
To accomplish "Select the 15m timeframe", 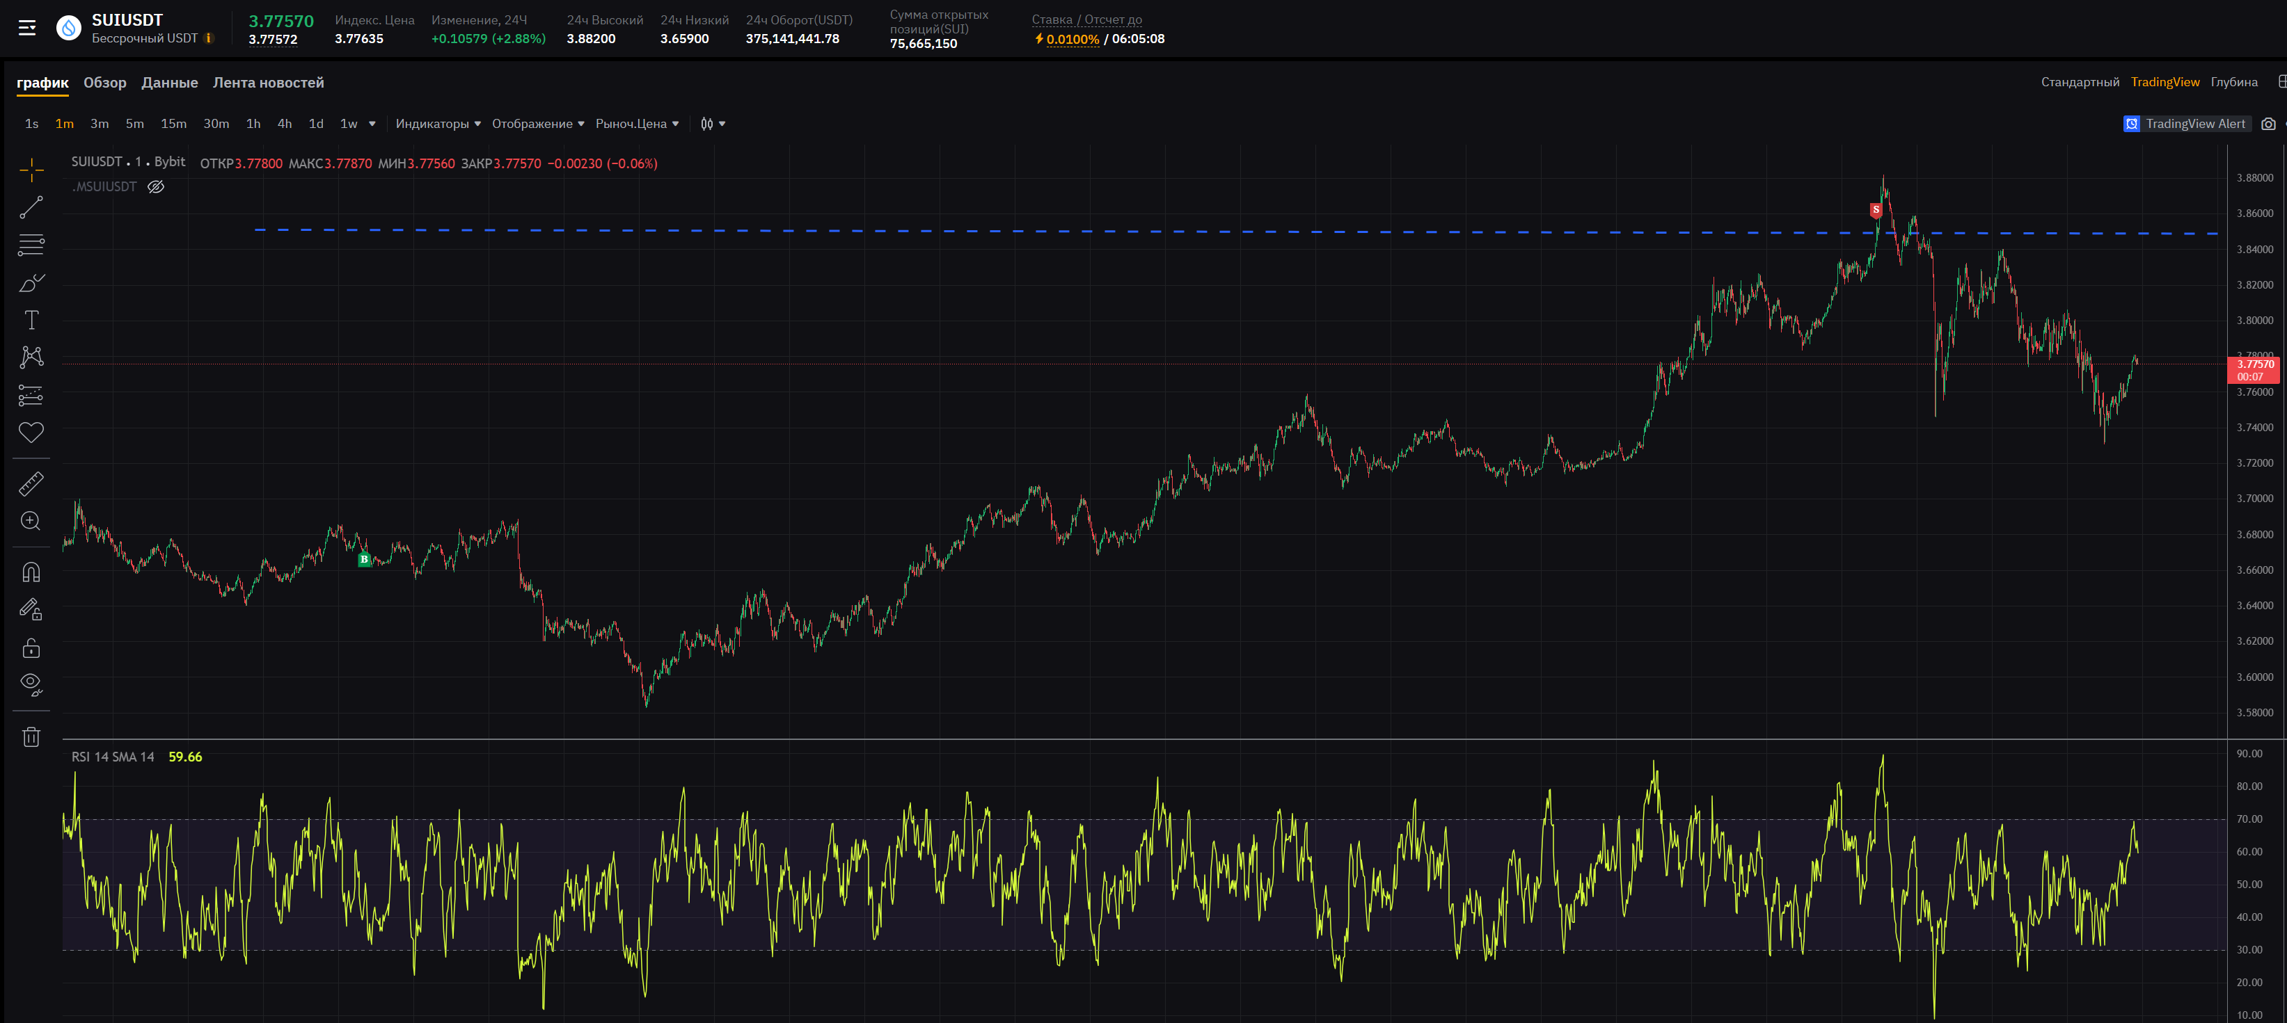I will pos(173,124).
